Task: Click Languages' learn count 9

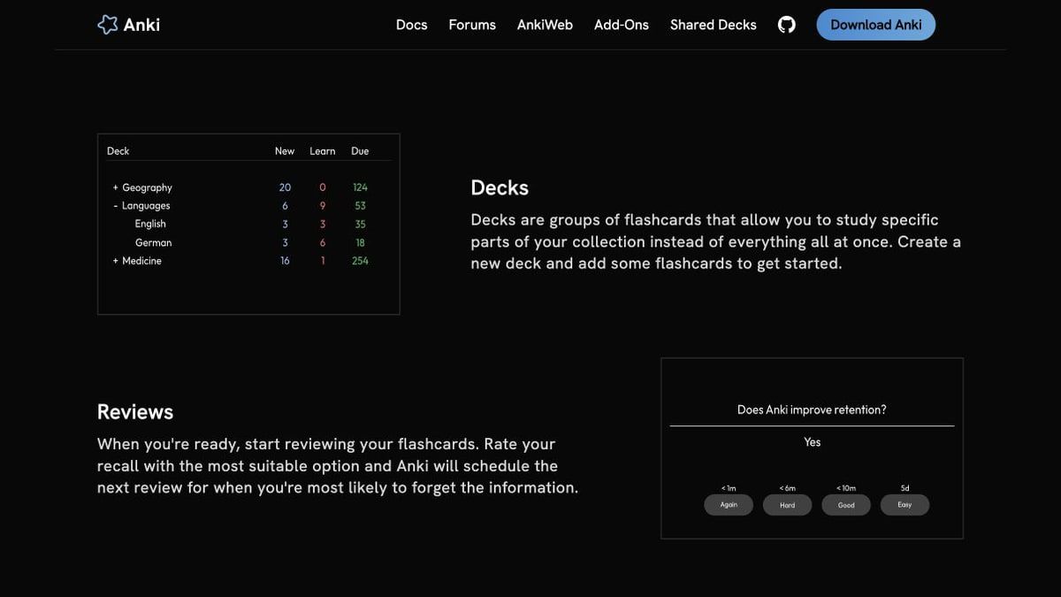Action: tap(323, 206)
